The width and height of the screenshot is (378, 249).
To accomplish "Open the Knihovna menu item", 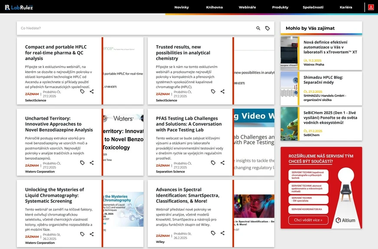I will pyautogui.click(x=214, y=7).
